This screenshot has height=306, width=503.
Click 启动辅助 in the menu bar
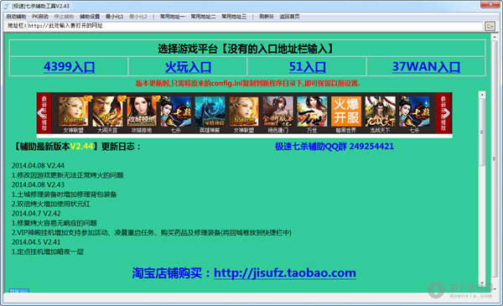(x=16, y=17)
